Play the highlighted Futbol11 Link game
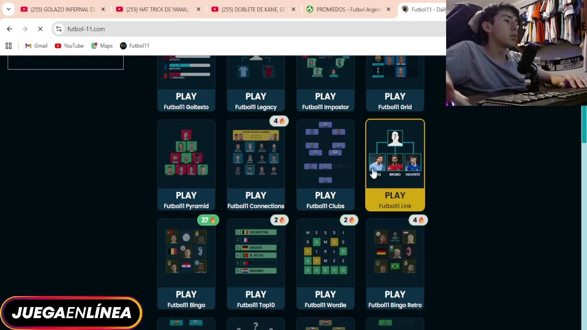 (395, 200)
